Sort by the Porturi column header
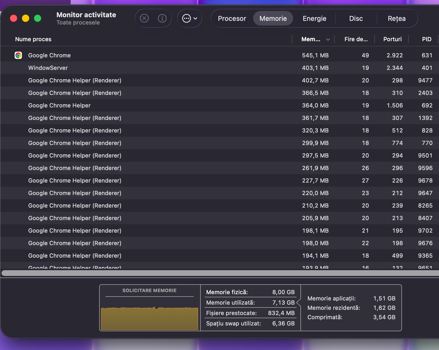The height and width of the screenshot is (350, 439). click(x=392, y=39)
